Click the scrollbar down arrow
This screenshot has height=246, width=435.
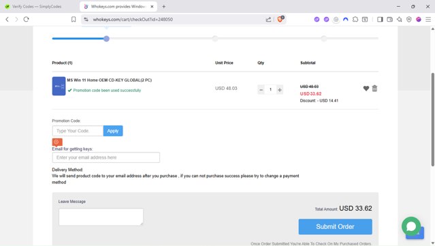[x=432, y=243]
